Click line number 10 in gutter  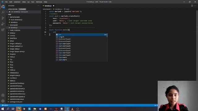point(45,32)
